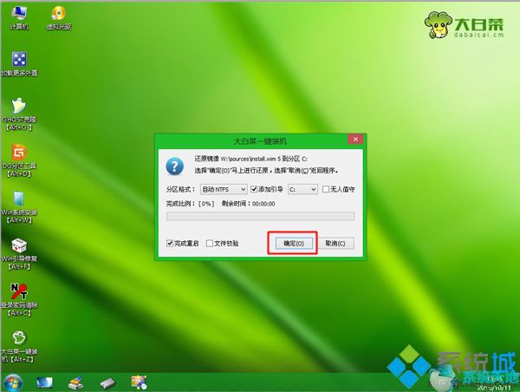
Task: Click the 取消(C) button
Action: click(x=335, y=244)
